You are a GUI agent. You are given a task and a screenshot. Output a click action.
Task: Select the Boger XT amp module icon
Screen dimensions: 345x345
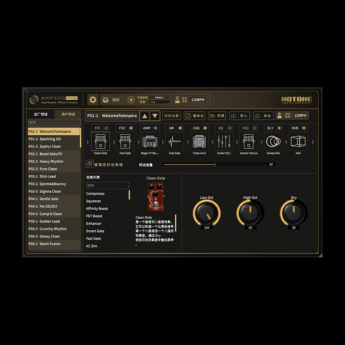(150, 142)
